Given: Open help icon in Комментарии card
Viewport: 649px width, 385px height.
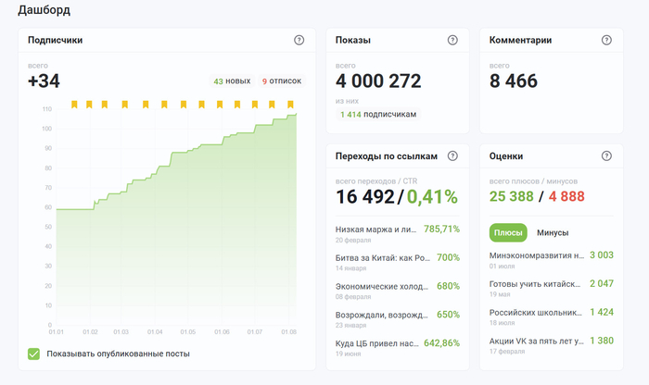Looking at the screenshot, I should click(x=606, y=40).
